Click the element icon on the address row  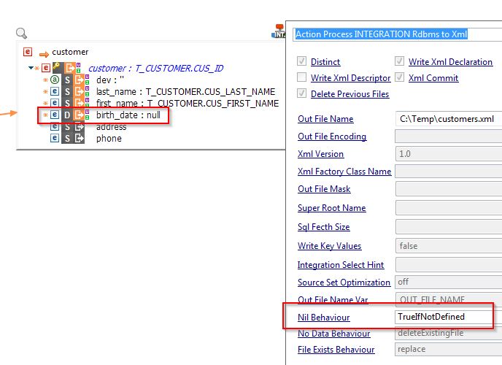55,127
